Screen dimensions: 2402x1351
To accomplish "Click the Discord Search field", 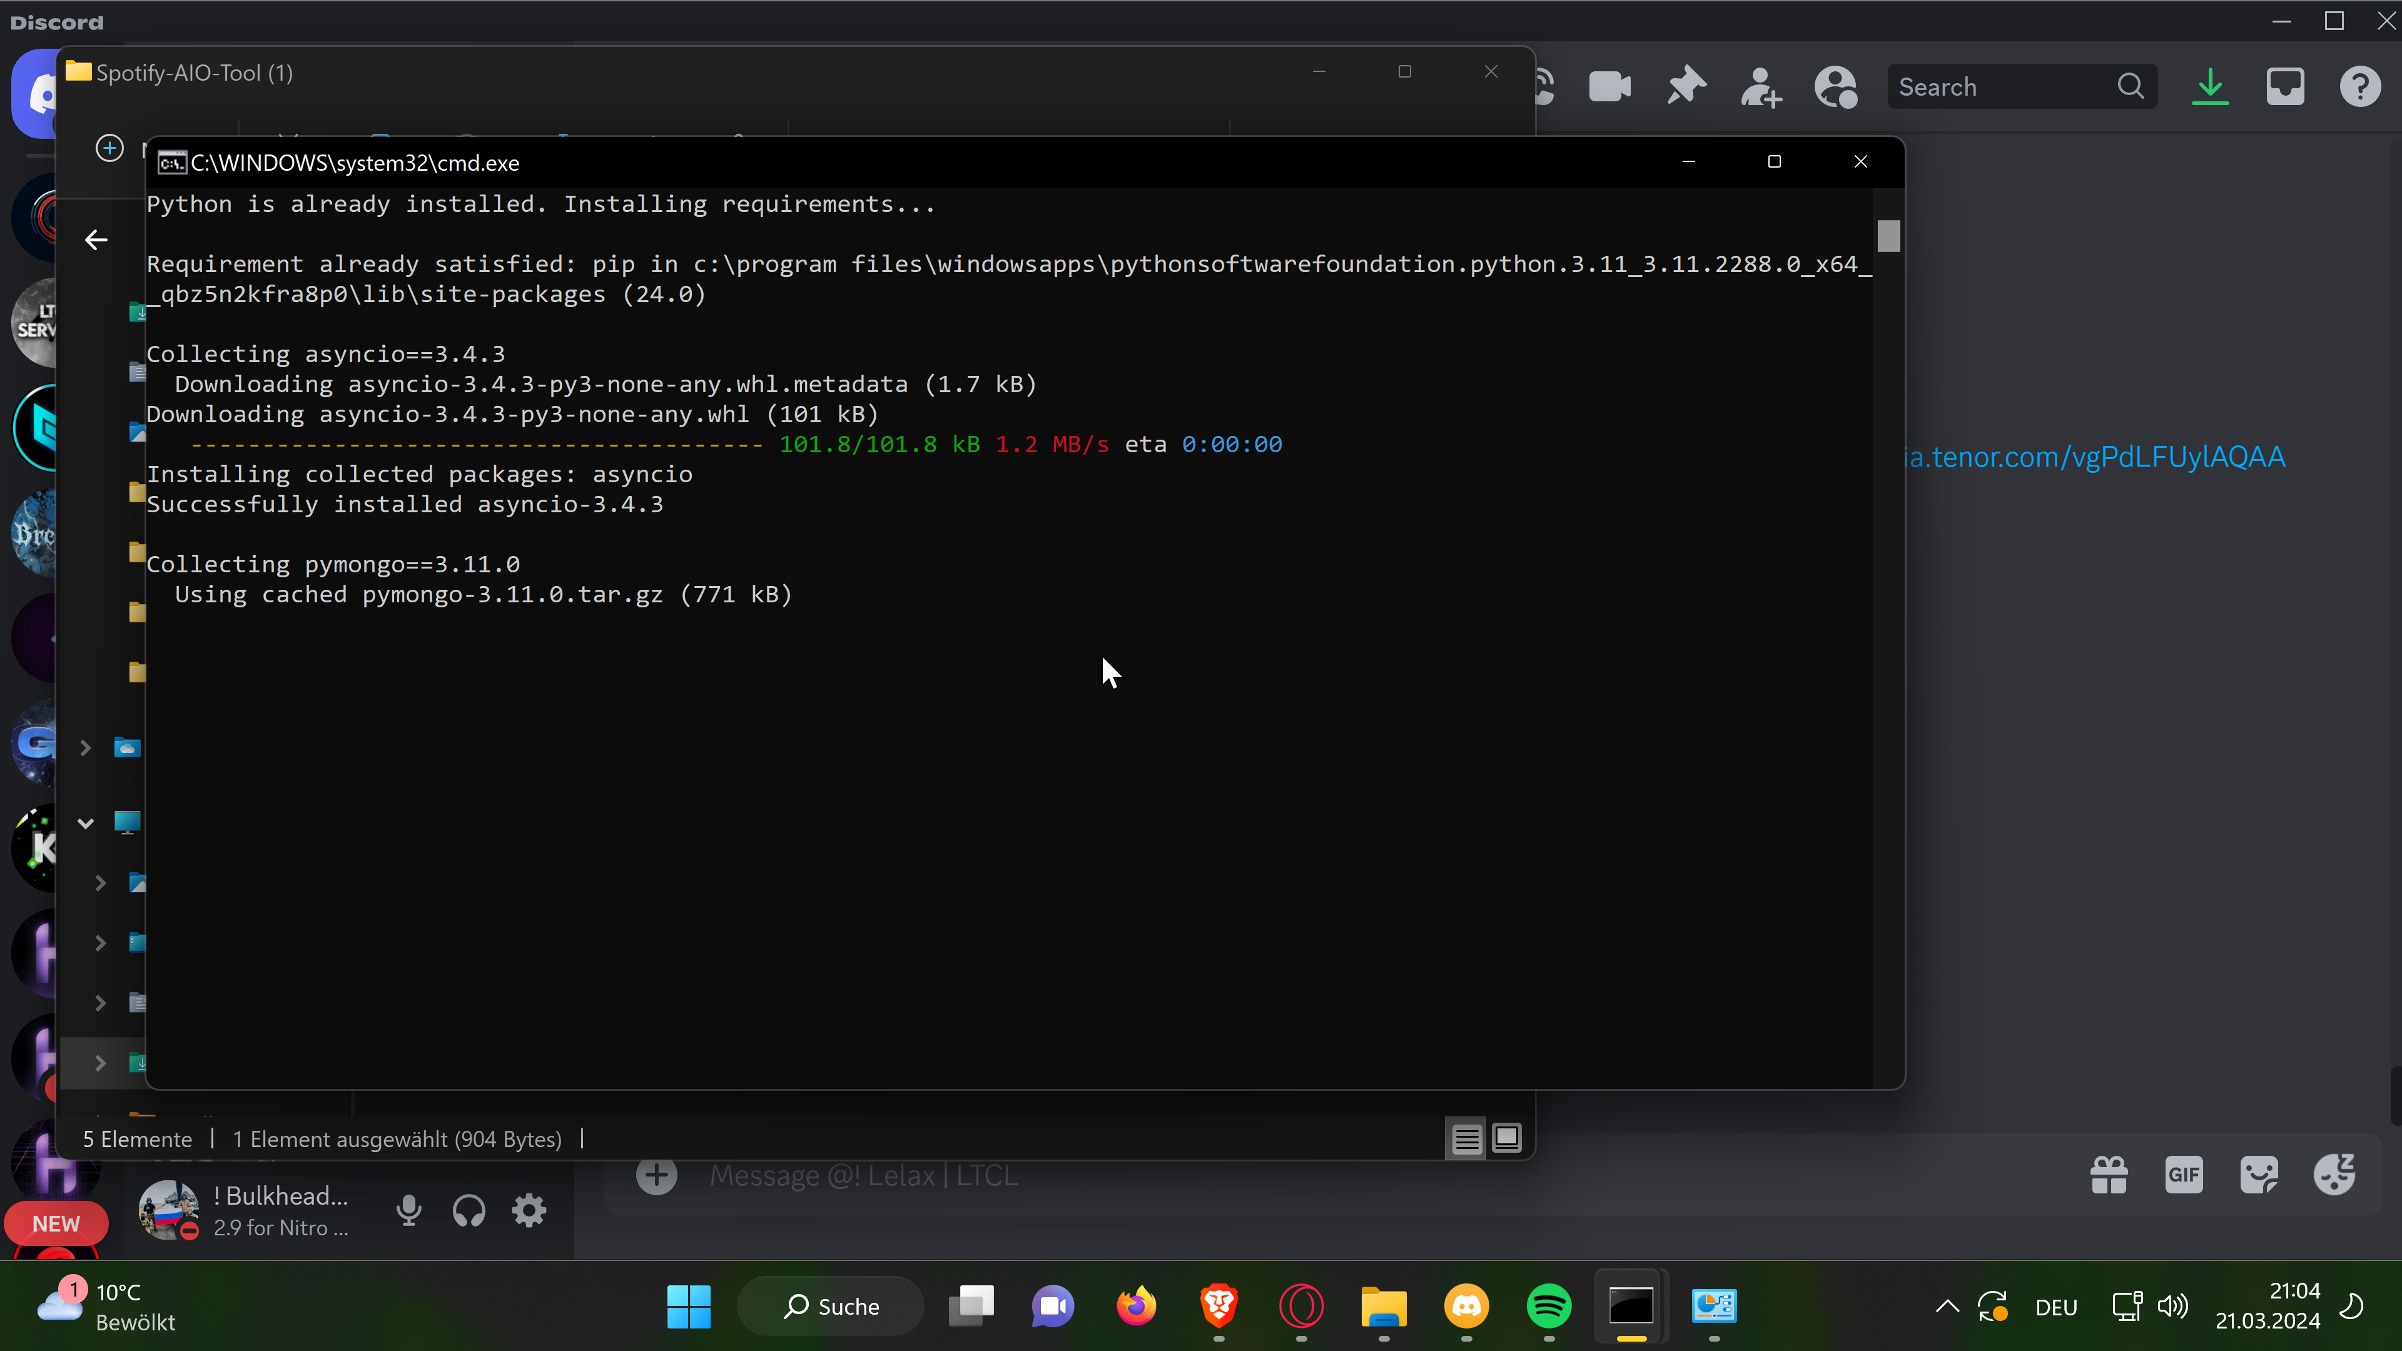I will [2005, 88].
